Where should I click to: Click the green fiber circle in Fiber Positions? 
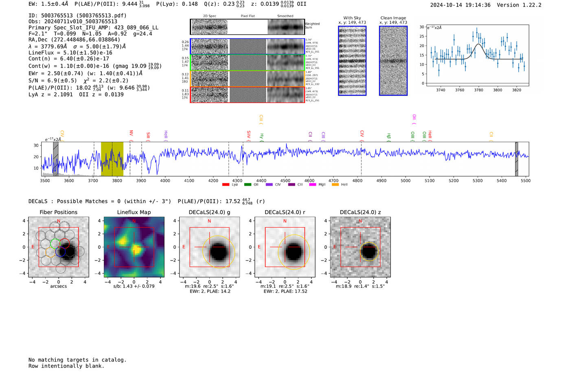(x=55, y=243)
